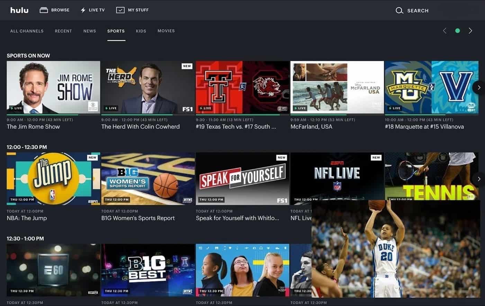Switch to All Channels tab
The width and height of the screenshot is (485, 306).
[27, 31]
